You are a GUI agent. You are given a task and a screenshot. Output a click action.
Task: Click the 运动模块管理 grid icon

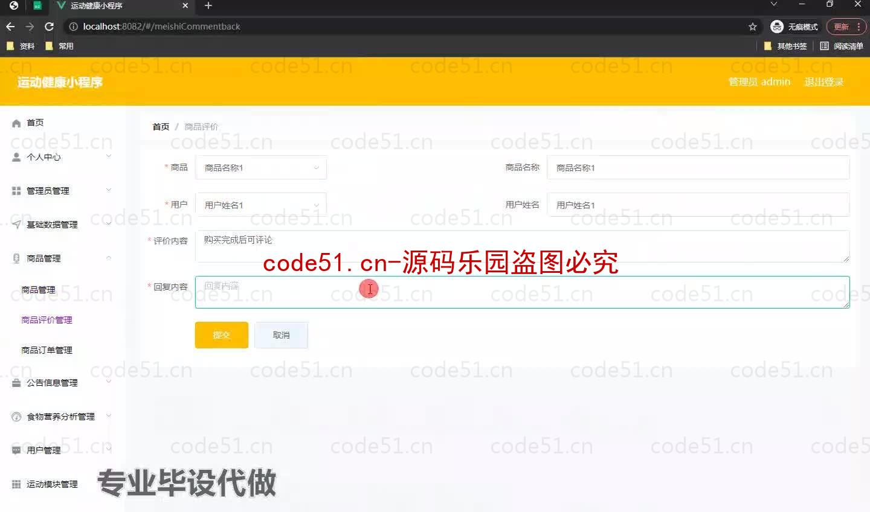(16, 484)
